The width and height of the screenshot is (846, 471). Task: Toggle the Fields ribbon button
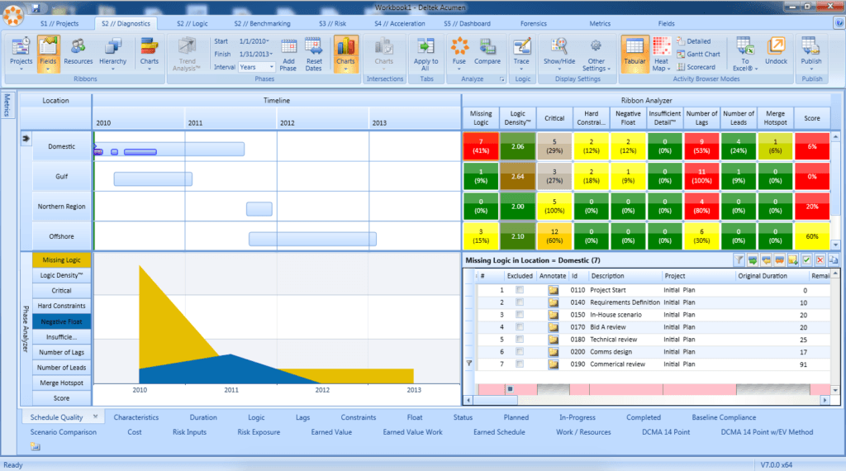click(48, 54)
